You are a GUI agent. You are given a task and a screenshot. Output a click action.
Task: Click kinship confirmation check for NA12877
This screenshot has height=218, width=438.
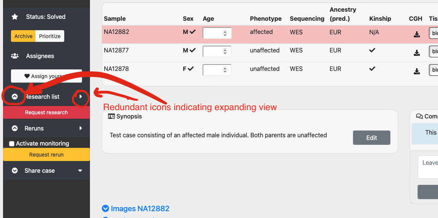coord(372,50)
